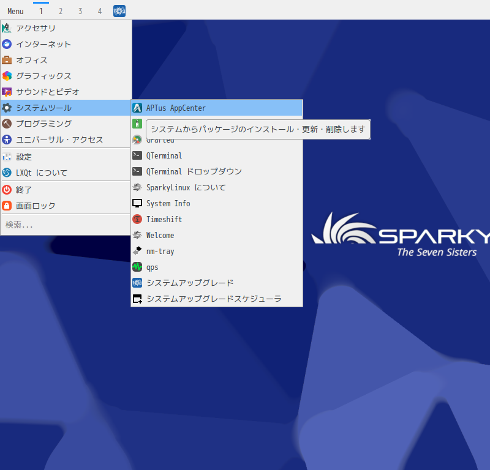The image size is (490, 470).
Task: Open LXQt について
Action: pyautogui.click(x=66, y=173)
